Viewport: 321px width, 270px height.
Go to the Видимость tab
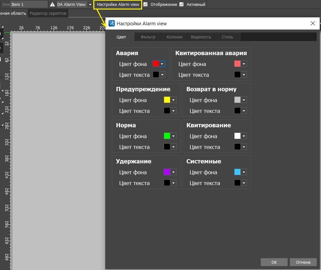pyautogui.click(x=201, y=37)
